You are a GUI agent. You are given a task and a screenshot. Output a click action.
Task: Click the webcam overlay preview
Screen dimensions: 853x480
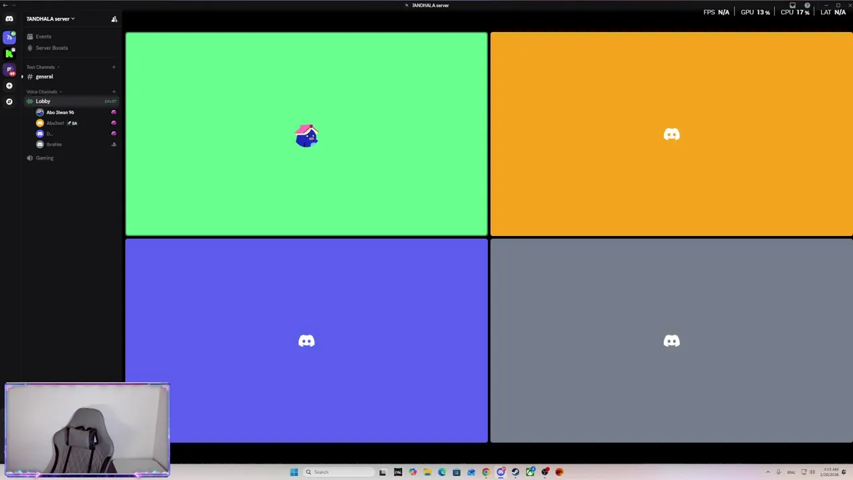pyautogui.click(x=87, y=430)
